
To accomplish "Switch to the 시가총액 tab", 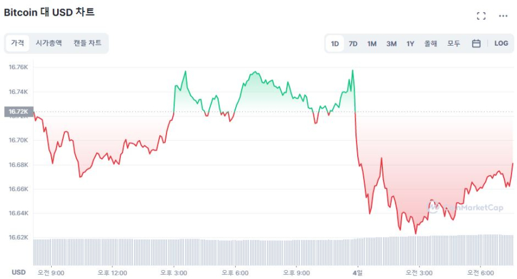I will (49, 43).
